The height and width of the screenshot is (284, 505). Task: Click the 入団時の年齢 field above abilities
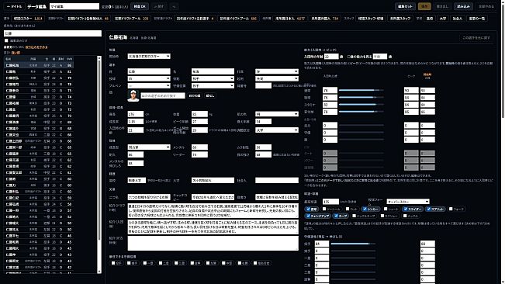pyautogui.click(x=330, y=57)
